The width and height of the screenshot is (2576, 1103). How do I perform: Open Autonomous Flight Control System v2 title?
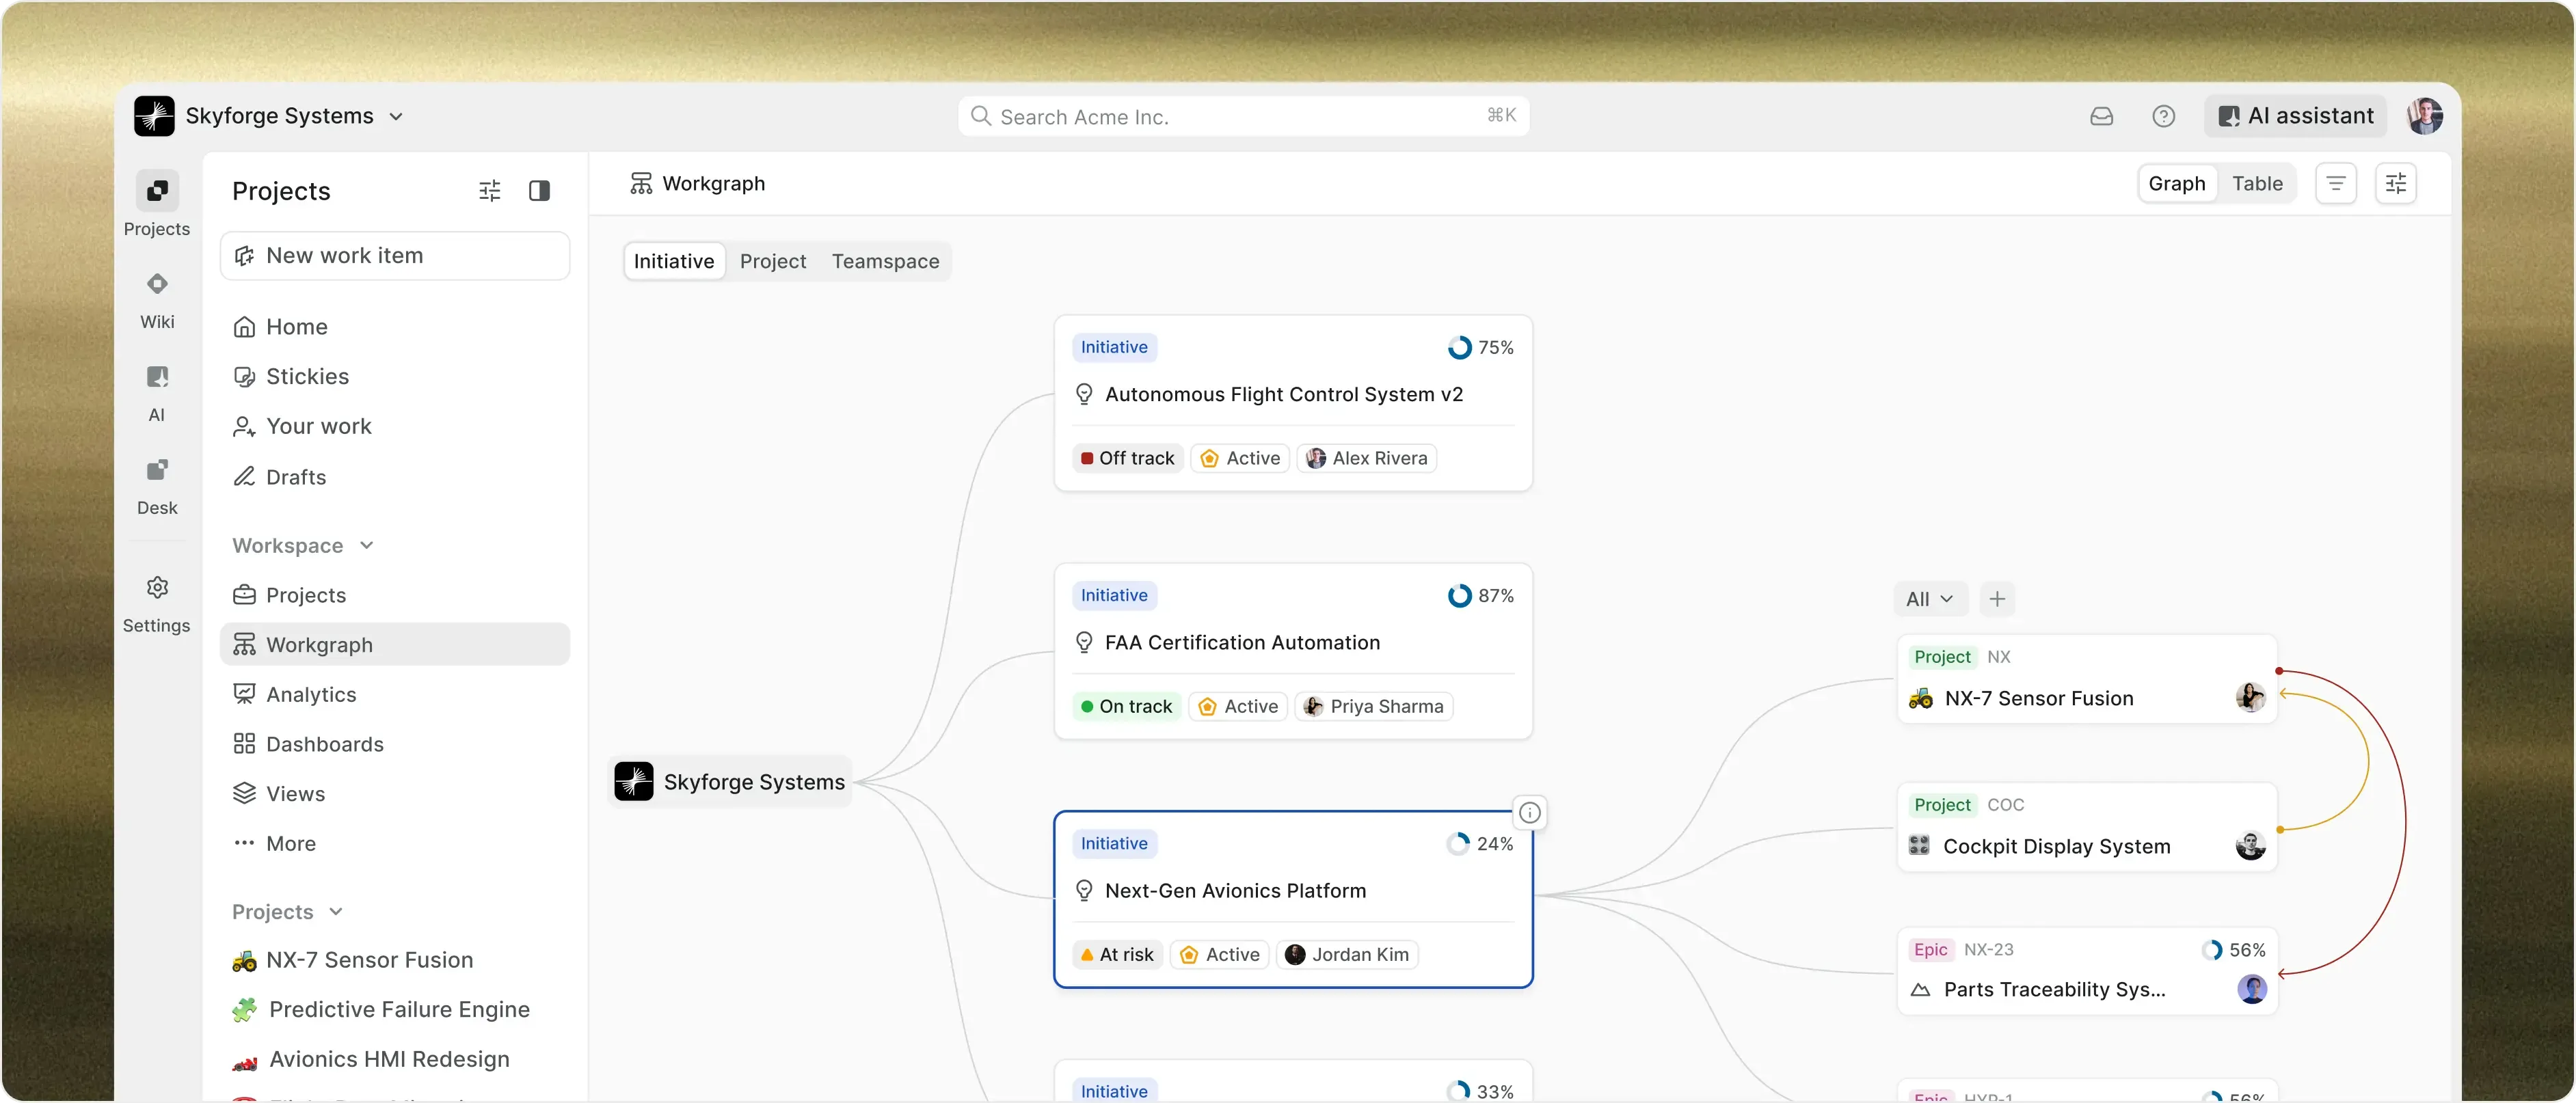tap(1284, 395)
